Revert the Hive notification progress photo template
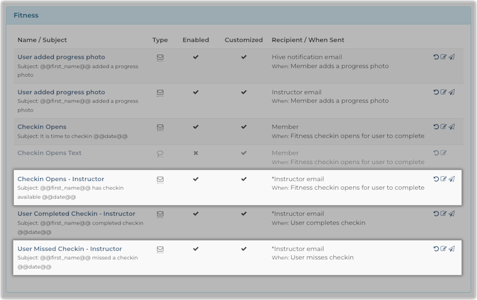Viewport: 477px width, 300px height. click(x=436, y=57)
